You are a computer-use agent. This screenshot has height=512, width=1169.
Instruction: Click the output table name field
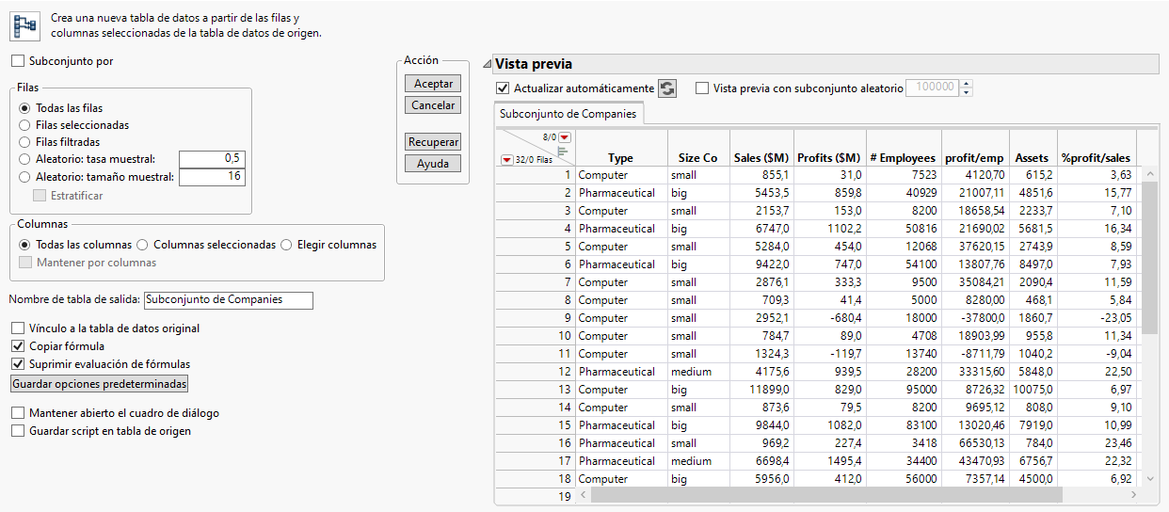click(228, 300)
